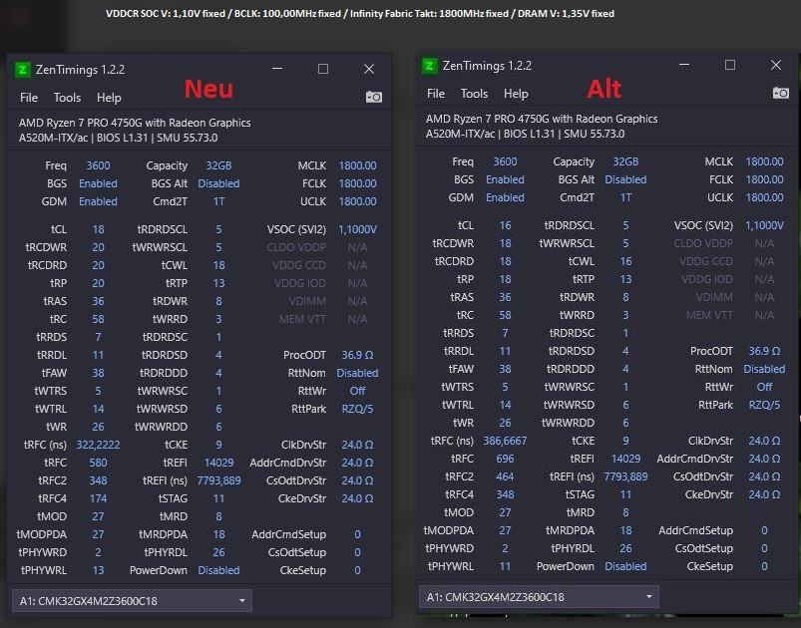Screen dimensions: 801x628
Task: Click the FCLK value 1800.00 in the Alt window
Action: pyautogui.click(x=764, y=179)
